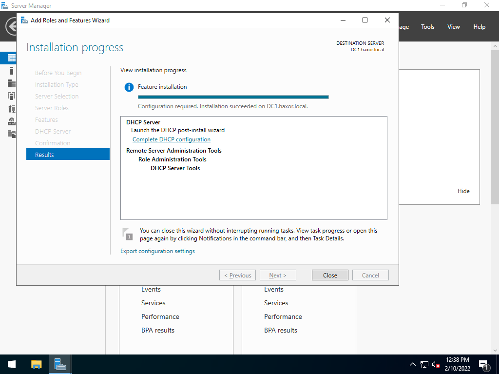Image resolution: width=499 pixels, height=374 pixels.
Task: Select the Confirmation step in wizard
Action: [53, 143]
